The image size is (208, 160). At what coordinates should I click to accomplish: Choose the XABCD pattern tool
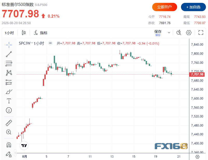tap(9, 73)
